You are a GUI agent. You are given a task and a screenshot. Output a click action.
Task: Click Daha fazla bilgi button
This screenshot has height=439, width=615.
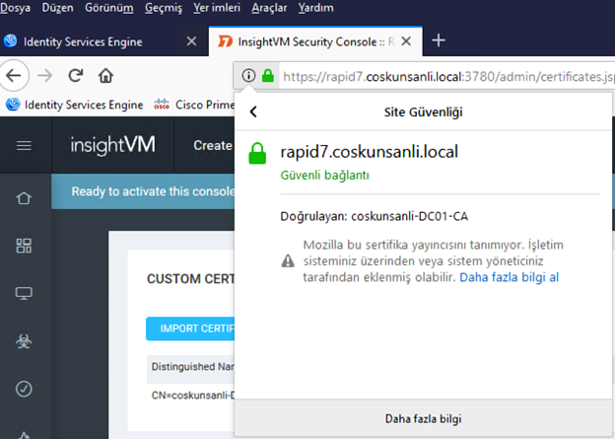pyautogui.click(x=423, y=418)
